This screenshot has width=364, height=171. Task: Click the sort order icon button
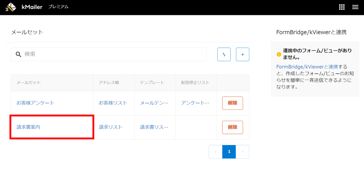tap(224, 54)
